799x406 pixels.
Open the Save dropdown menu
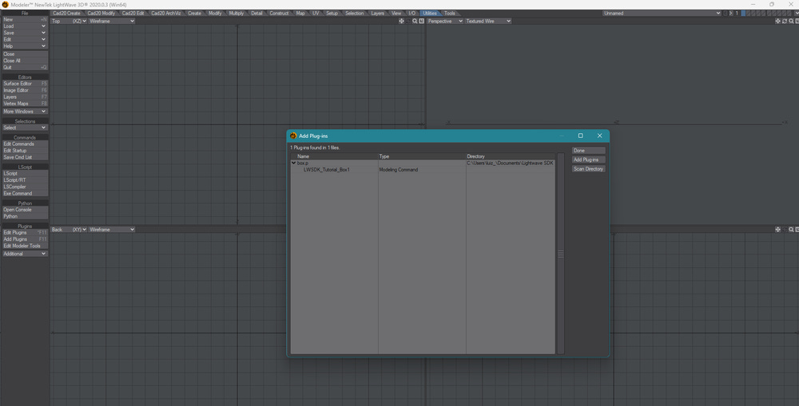click(25, 33)
